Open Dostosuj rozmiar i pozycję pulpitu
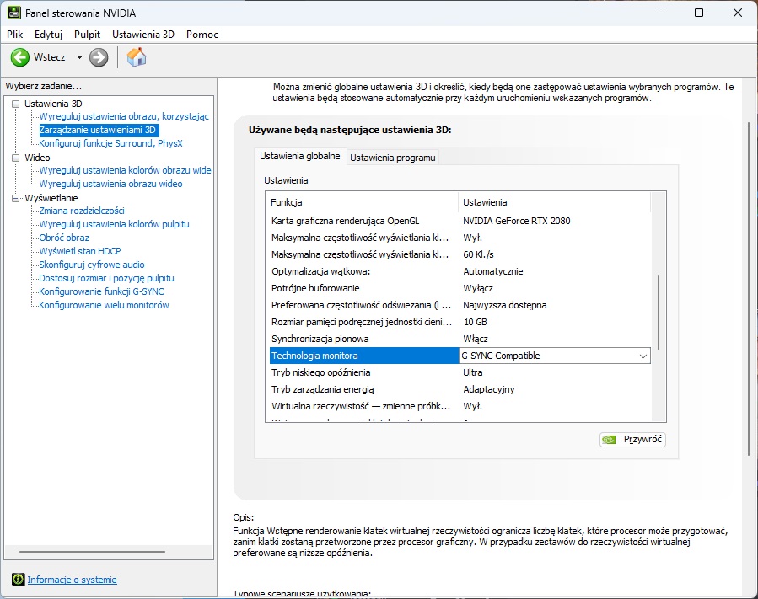The height and width of the screenshot is (599, 758). tap(106, 278)
